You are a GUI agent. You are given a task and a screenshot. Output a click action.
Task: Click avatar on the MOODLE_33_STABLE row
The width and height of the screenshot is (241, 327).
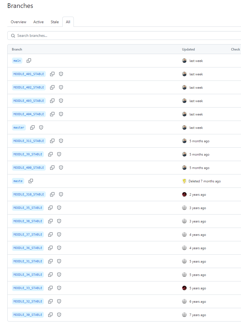pyautogui.click(x=184, y=288)
